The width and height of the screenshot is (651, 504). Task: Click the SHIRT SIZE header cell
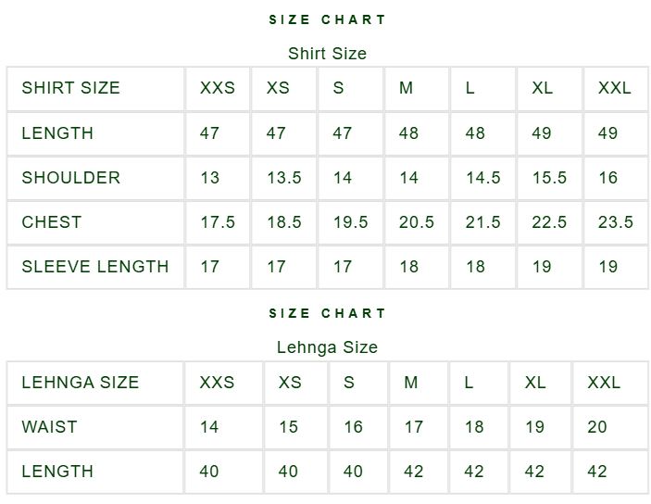pos(71,88)
